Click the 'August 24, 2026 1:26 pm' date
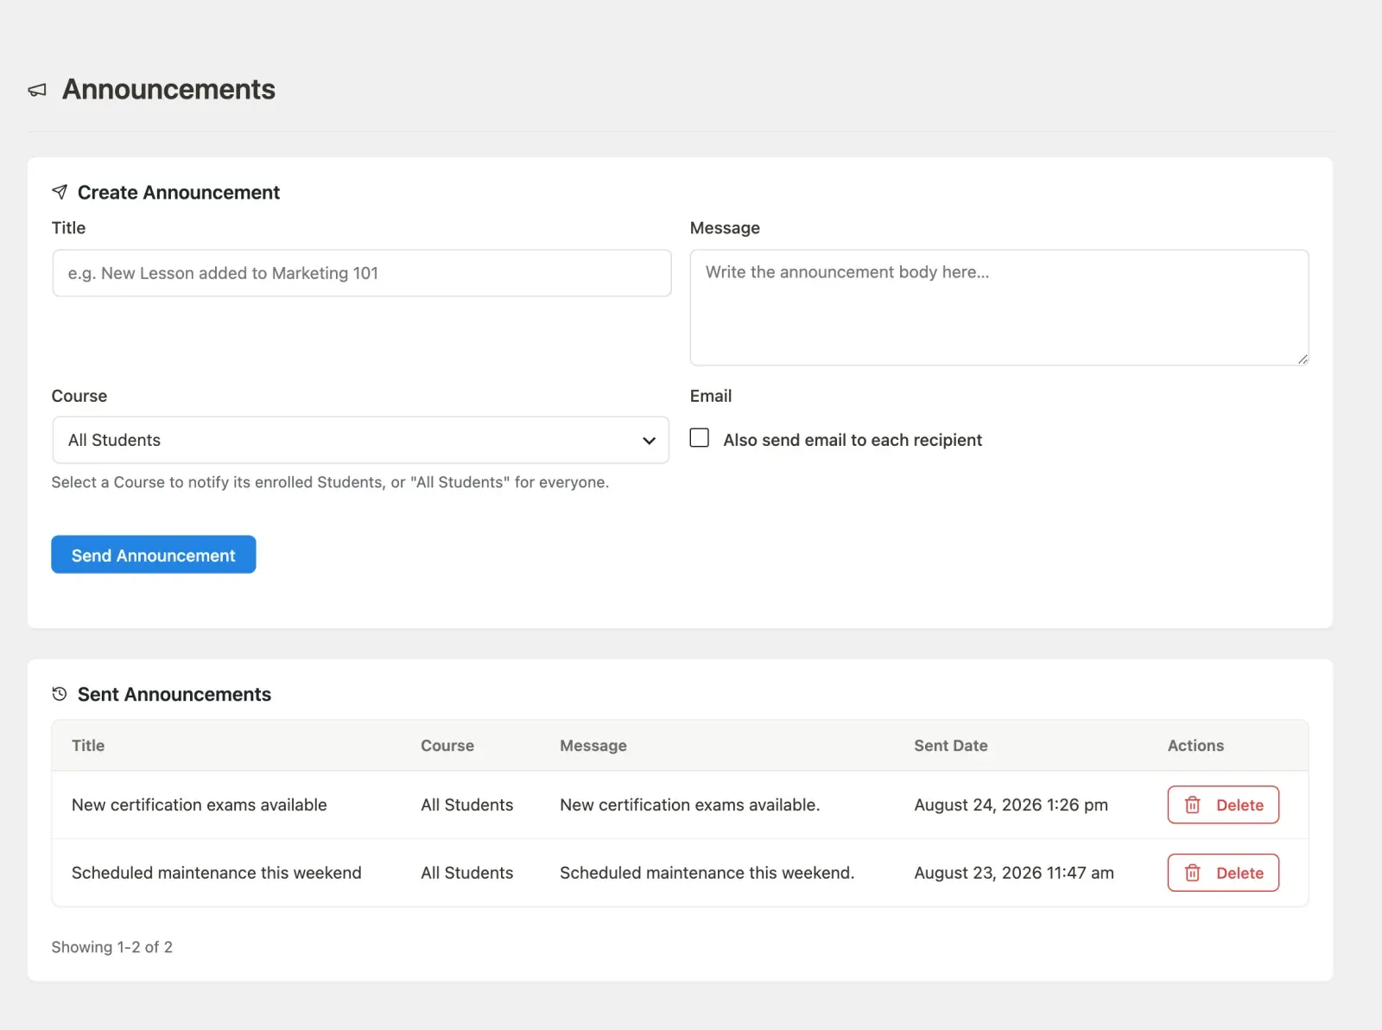The height and width of the screenshot is (1030, 1382). click(1011, 804)
